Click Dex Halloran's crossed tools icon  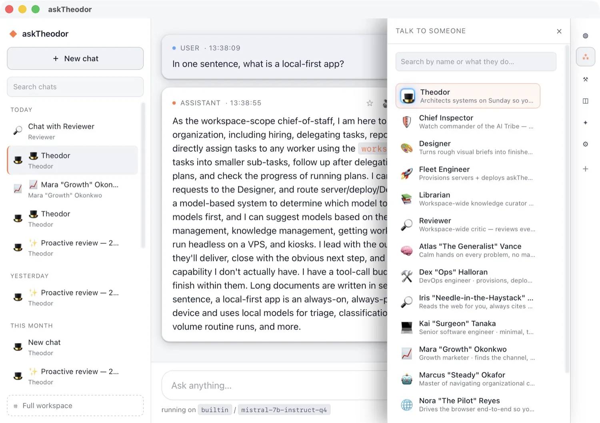click(407, 276)
